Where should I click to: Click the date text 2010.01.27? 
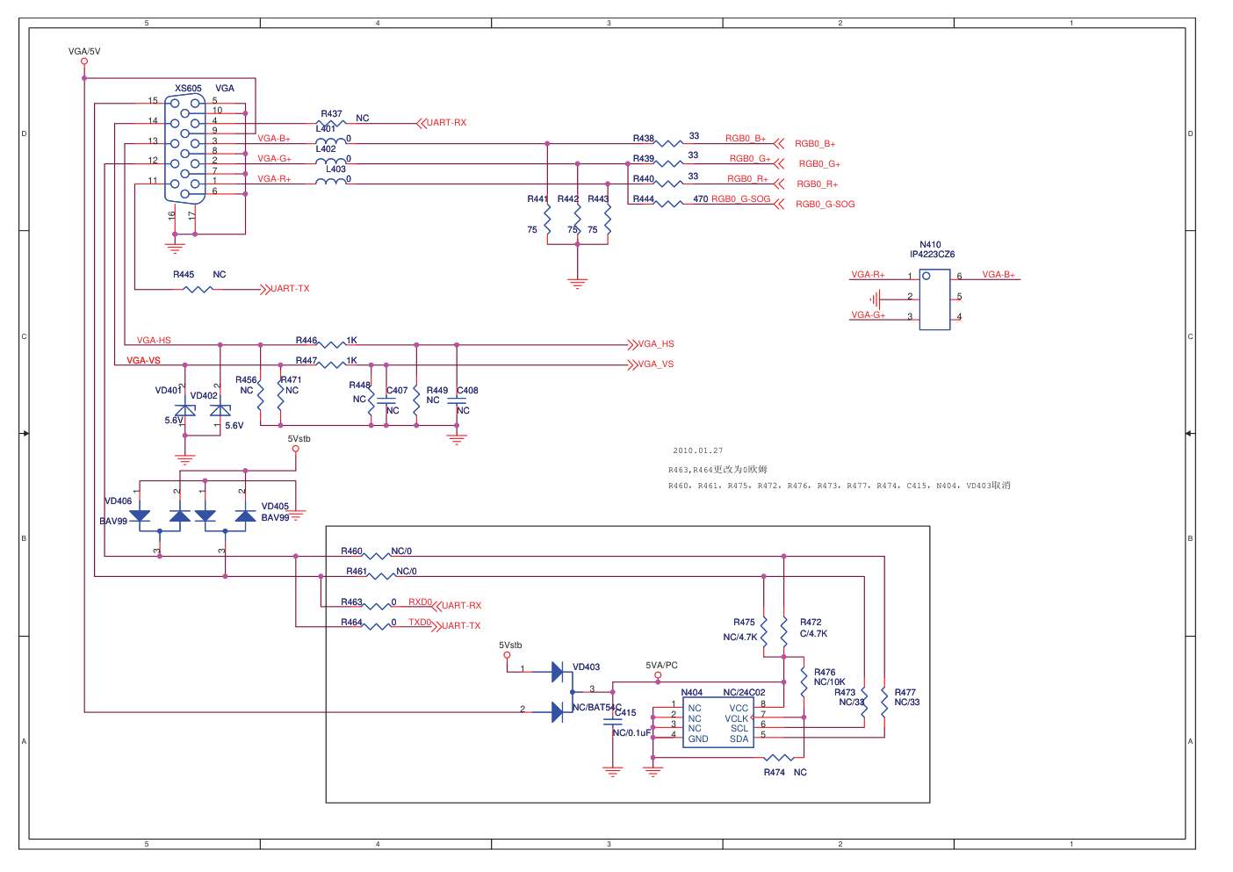(698, 450)
